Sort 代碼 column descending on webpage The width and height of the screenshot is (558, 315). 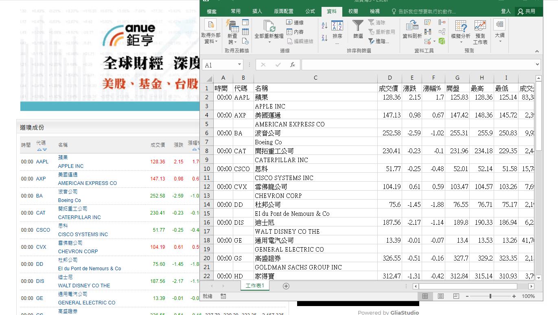tap(45, 150)
